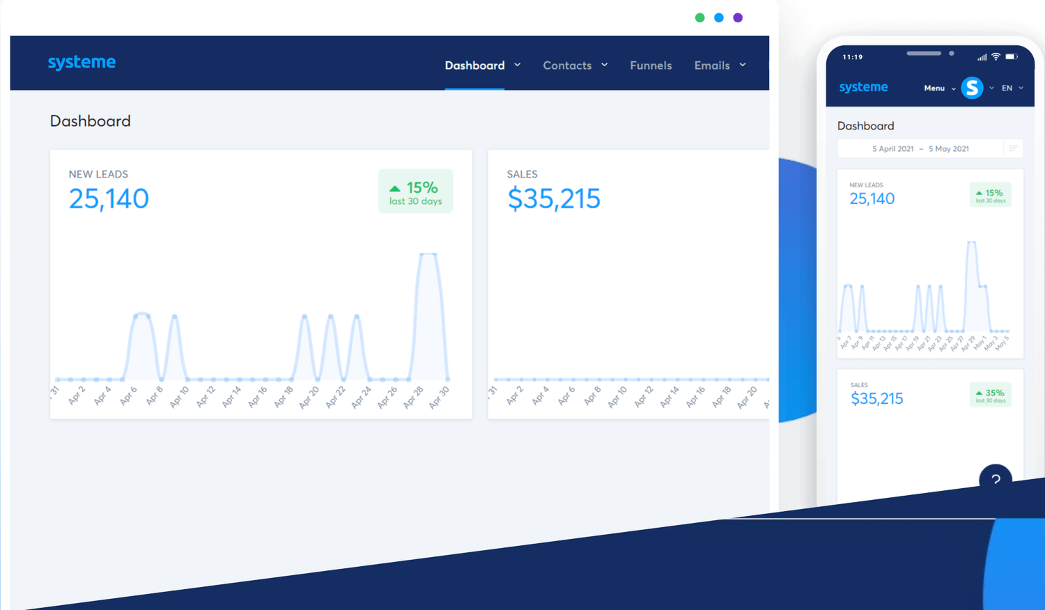Click the phone battery status icon
Image resolution: width=1045 pixels, height=610 pixels.
[1012, 57]
